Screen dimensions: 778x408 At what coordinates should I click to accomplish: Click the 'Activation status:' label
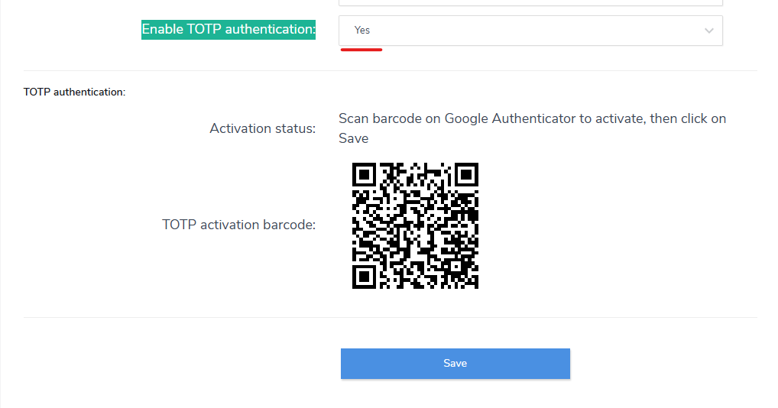[x=262, y=128]
